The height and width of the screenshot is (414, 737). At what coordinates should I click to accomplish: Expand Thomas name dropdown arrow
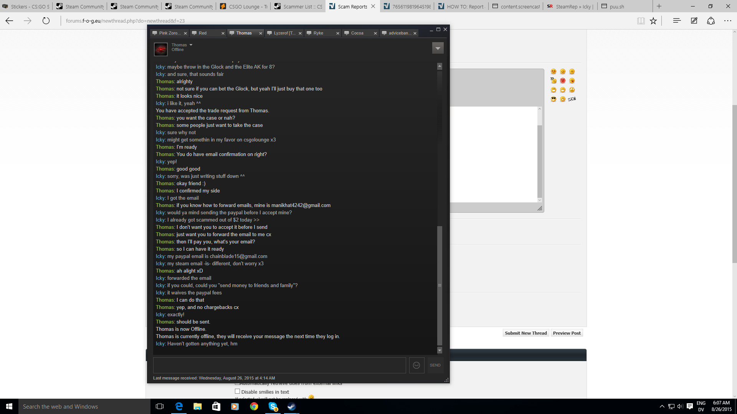191,45
